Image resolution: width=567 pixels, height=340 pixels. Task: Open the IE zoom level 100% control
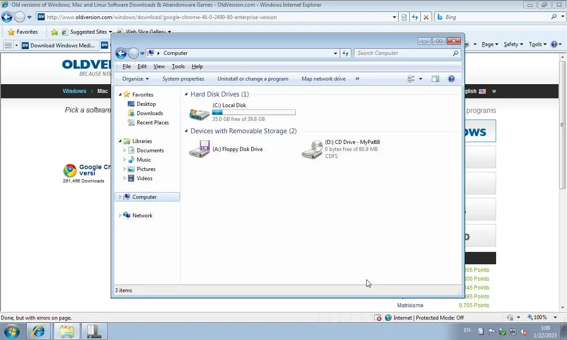pos(542,317)
